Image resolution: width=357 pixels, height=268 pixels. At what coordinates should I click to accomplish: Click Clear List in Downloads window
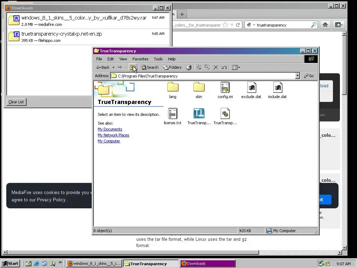pos(16,102)
